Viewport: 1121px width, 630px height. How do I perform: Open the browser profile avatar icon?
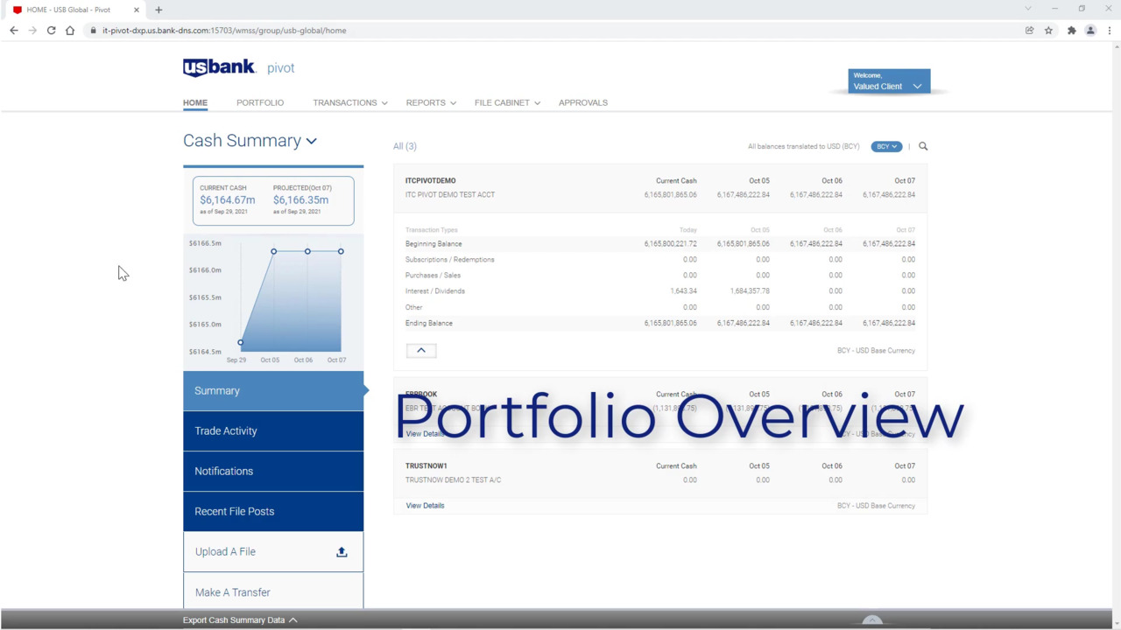pyautogui.click(x=1090, y=31)
